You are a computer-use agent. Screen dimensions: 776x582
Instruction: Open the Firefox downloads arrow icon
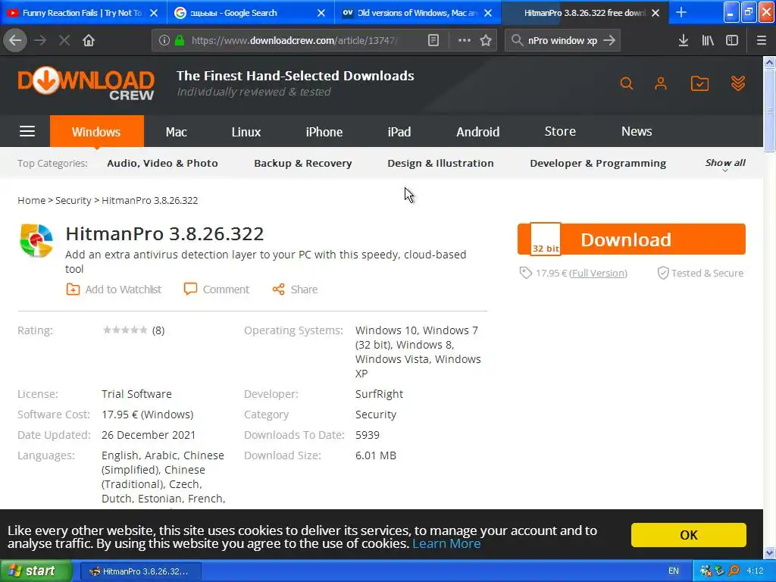tap(684, 40)
